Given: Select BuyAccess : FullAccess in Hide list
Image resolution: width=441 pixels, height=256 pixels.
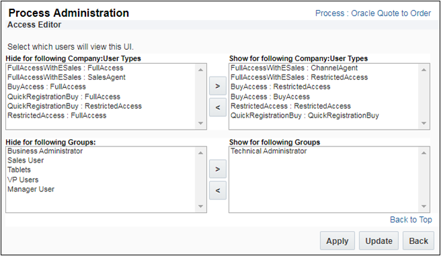Looking at the screenshot, I should [x=46, y=87].
